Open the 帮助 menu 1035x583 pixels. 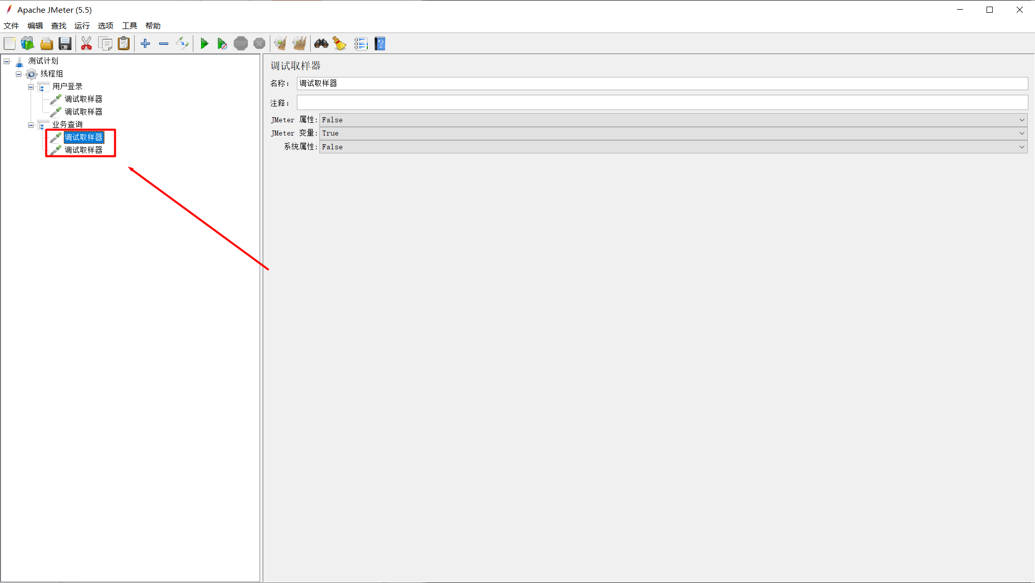pos(153,25)
